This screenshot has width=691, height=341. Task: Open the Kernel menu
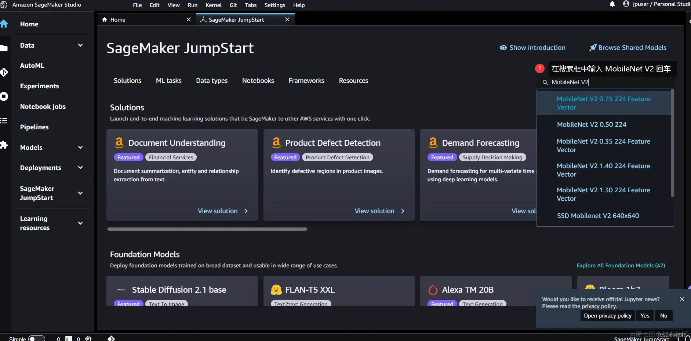[214, 5]
